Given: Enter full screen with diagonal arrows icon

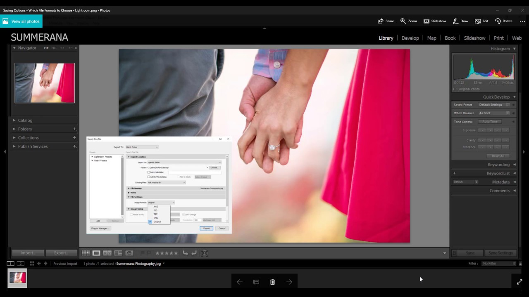Looking at the screenshot, I should [x=519, y=282].
